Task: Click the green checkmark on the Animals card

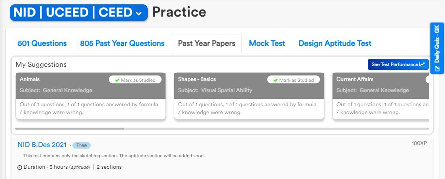Action: pos(117,80)
